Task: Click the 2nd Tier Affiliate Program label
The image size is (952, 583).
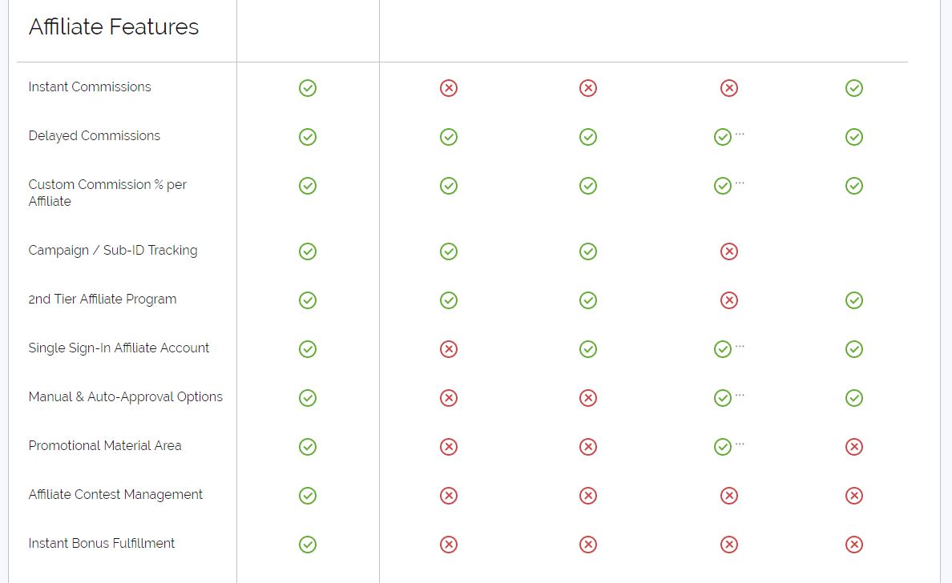Action: click(x=103, y=300)
